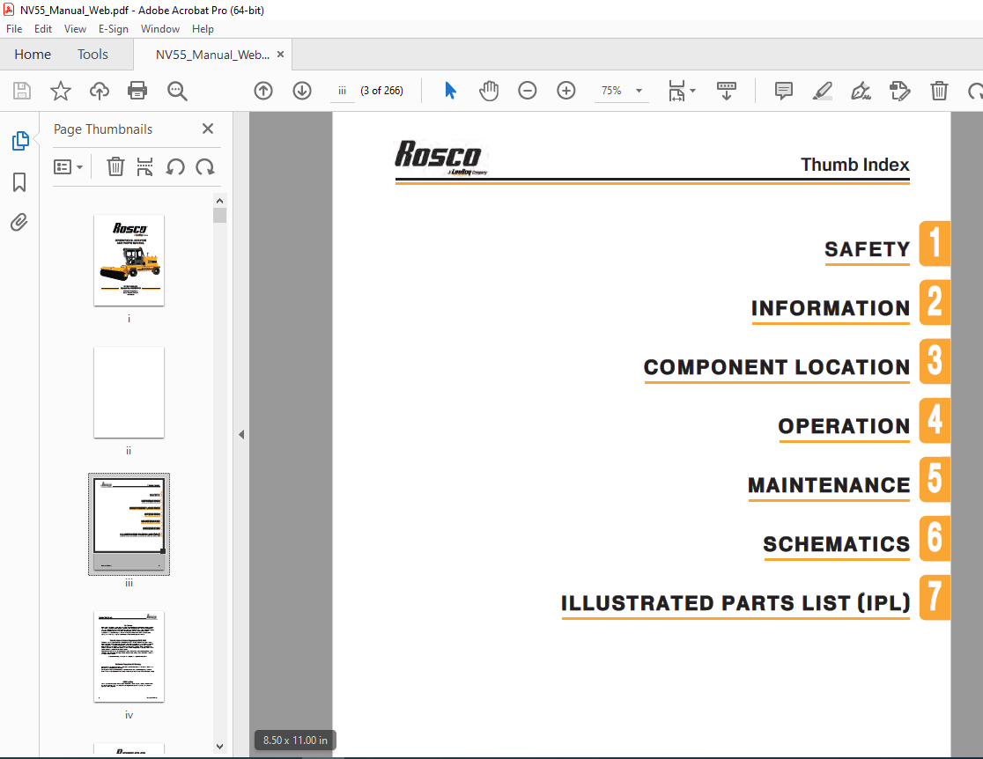Open the View menu
Image resolution: width=983 pixels, height=759 pixels.
click(x=75, y=29)
